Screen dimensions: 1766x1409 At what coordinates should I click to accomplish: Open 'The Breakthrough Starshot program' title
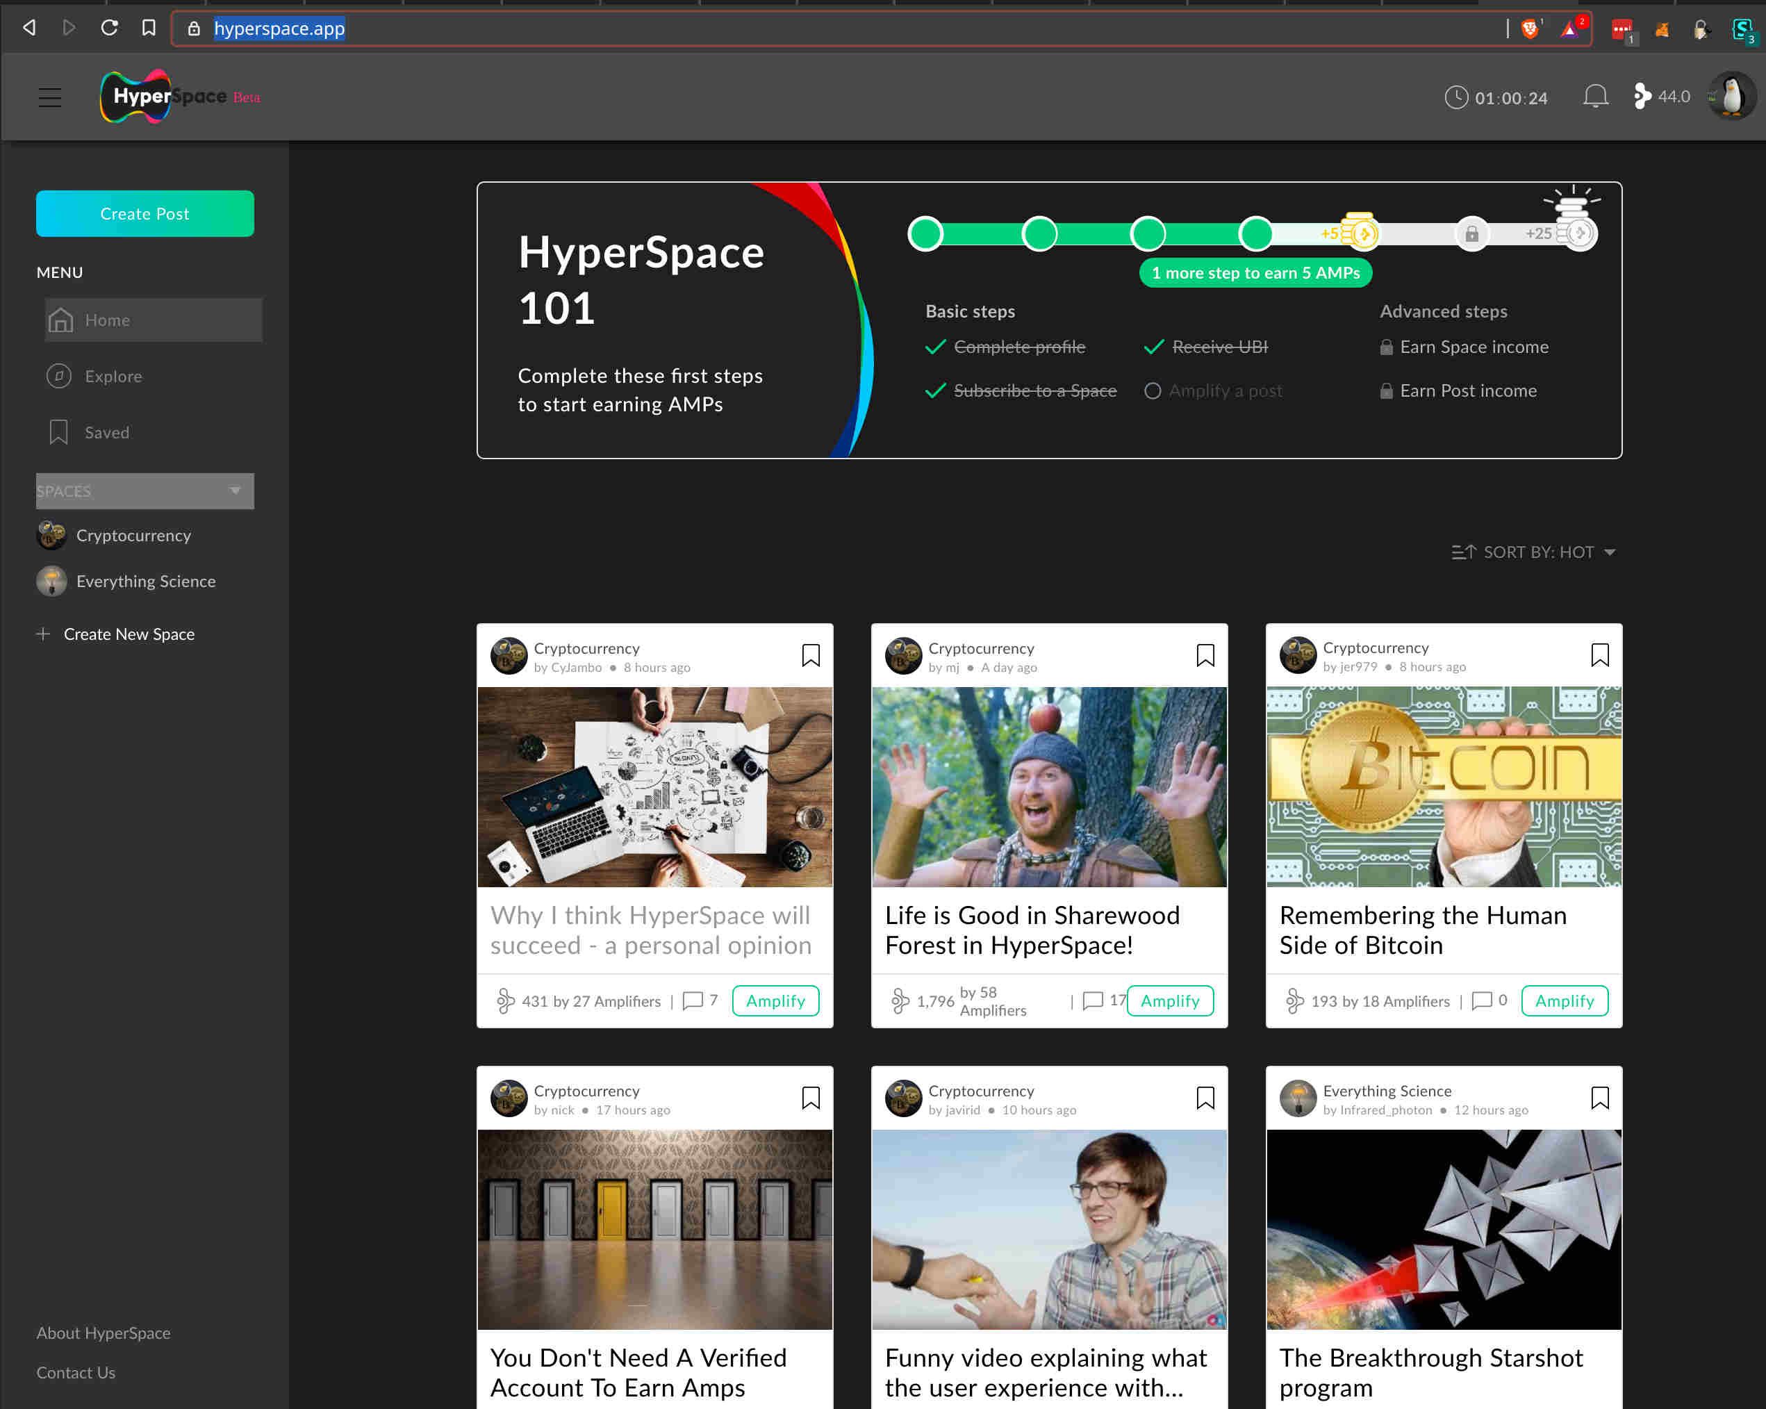[1431, 1372]
